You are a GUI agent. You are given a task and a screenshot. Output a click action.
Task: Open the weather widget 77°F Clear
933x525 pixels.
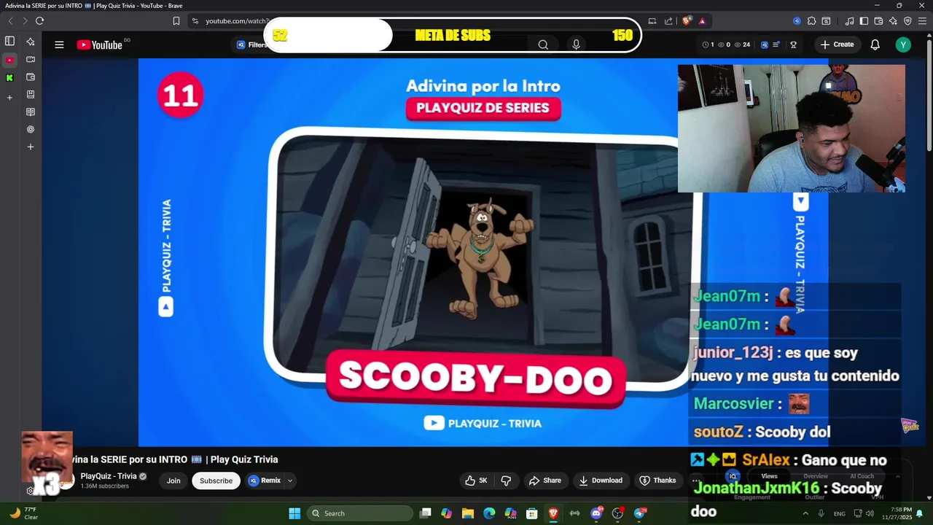(x=23, y=513)
